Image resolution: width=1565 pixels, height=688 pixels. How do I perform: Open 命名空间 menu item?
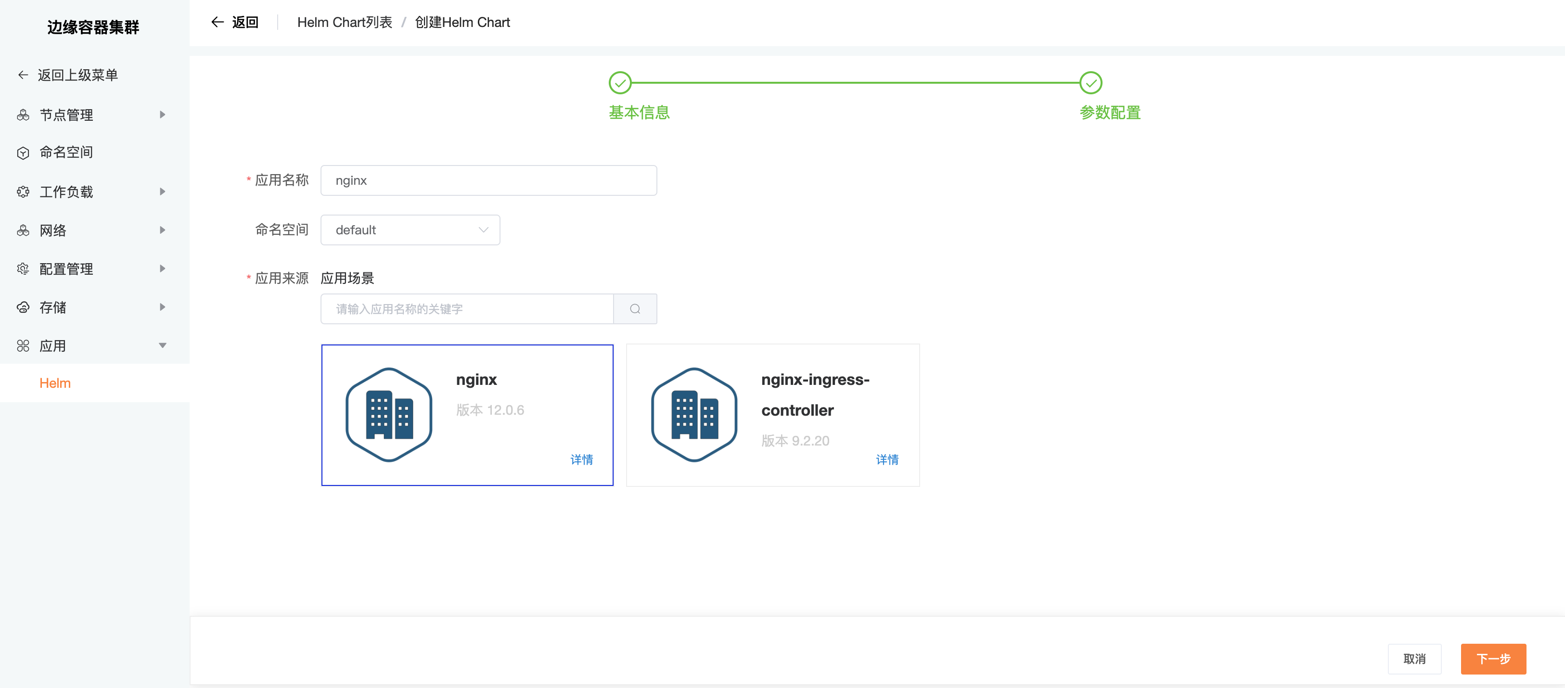tap(95, 153)
